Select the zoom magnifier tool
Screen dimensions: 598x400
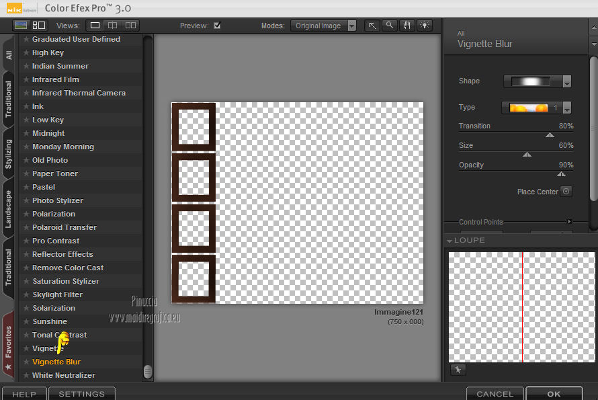click(390, 26)
